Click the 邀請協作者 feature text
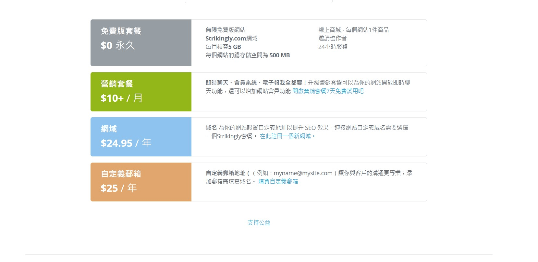538x262 pixels. (332, 39)
